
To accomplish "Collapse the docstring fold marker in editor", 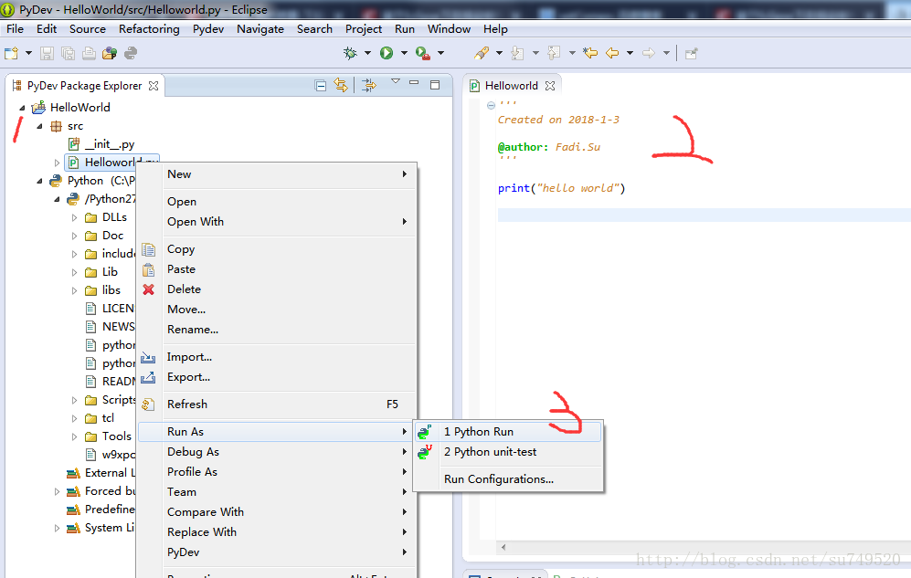I will coord(491,105).
